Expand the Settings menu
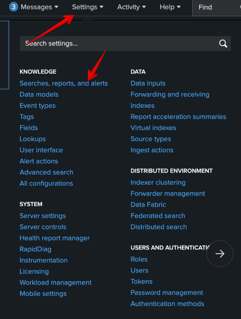Image resolution: width=241 pixels, height=319 pixels. [x=88, y=7]
